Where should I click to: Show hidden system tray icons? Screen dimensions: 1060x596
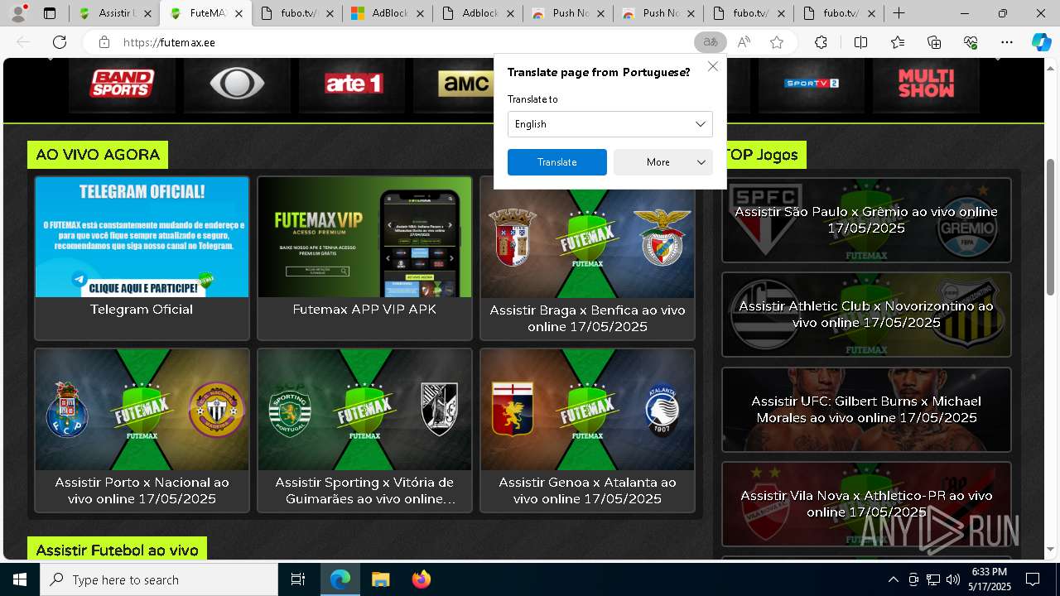click(x=893, y=579)
